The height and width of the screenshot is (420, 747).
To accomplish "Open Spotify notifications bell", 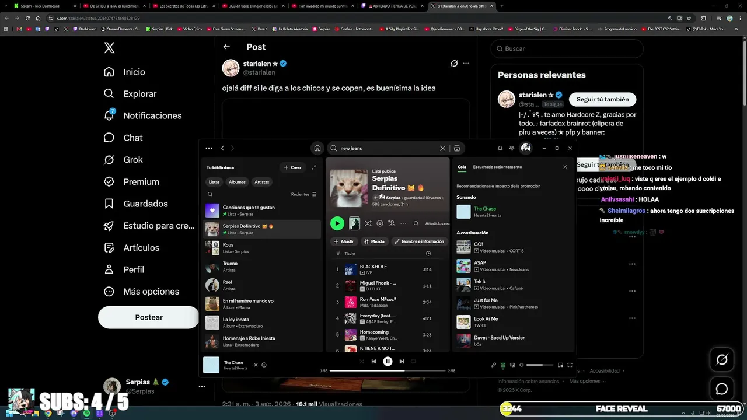I will pos(500,148).
